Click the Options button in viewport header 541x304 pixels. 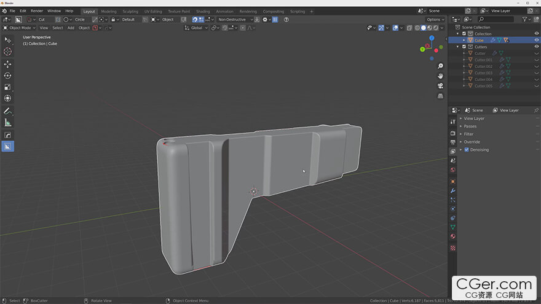click(435, 20)
